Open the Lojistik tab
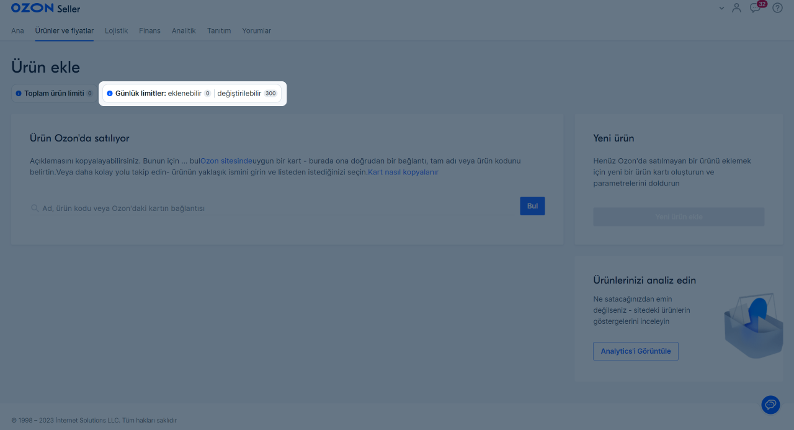 pyautogui.click(x=117, y=30)
